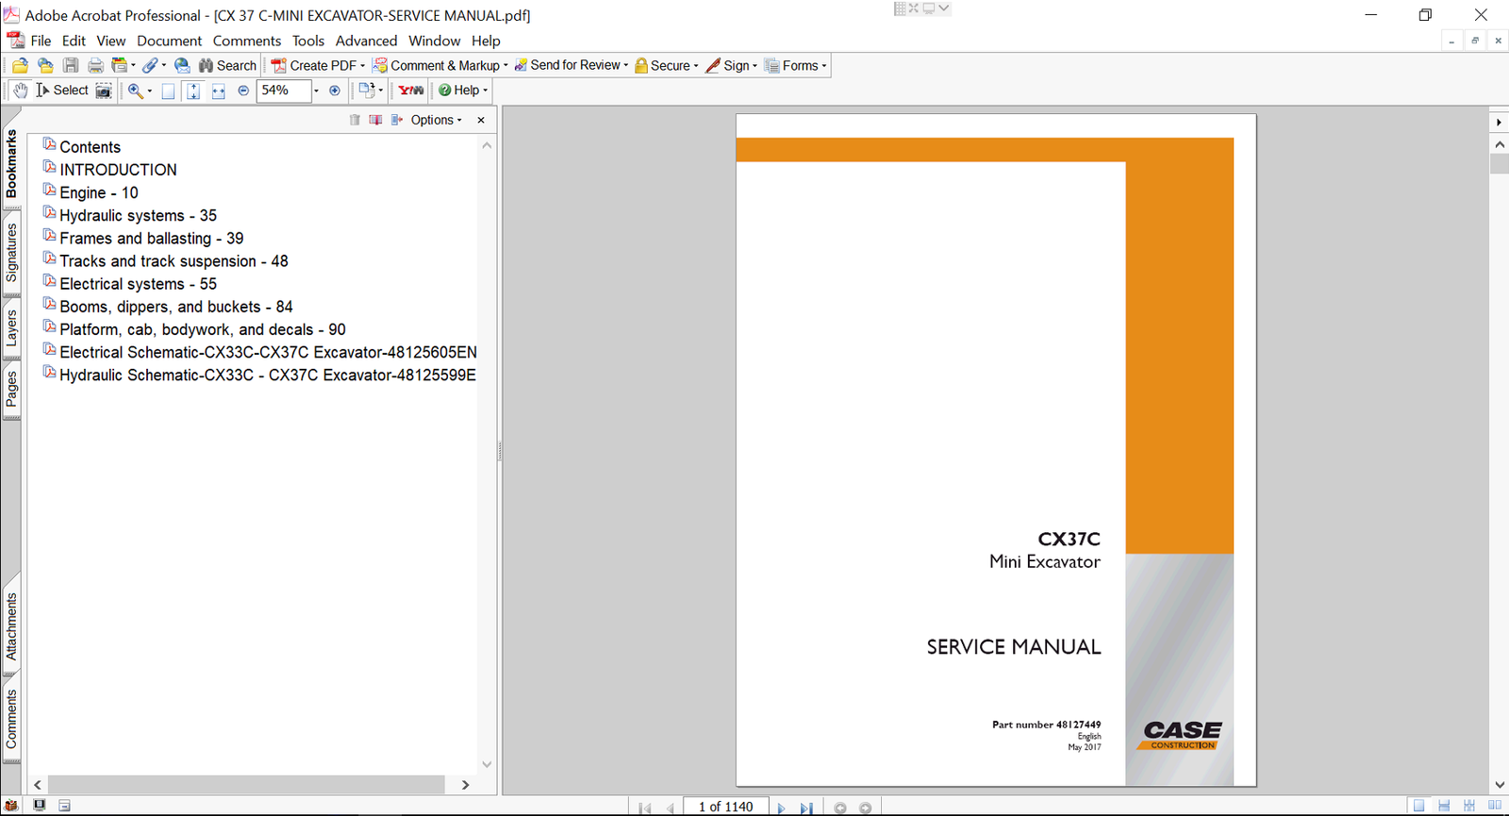
Task: Toggle Single Page layout view
Action: click(x=1418, y=806)
